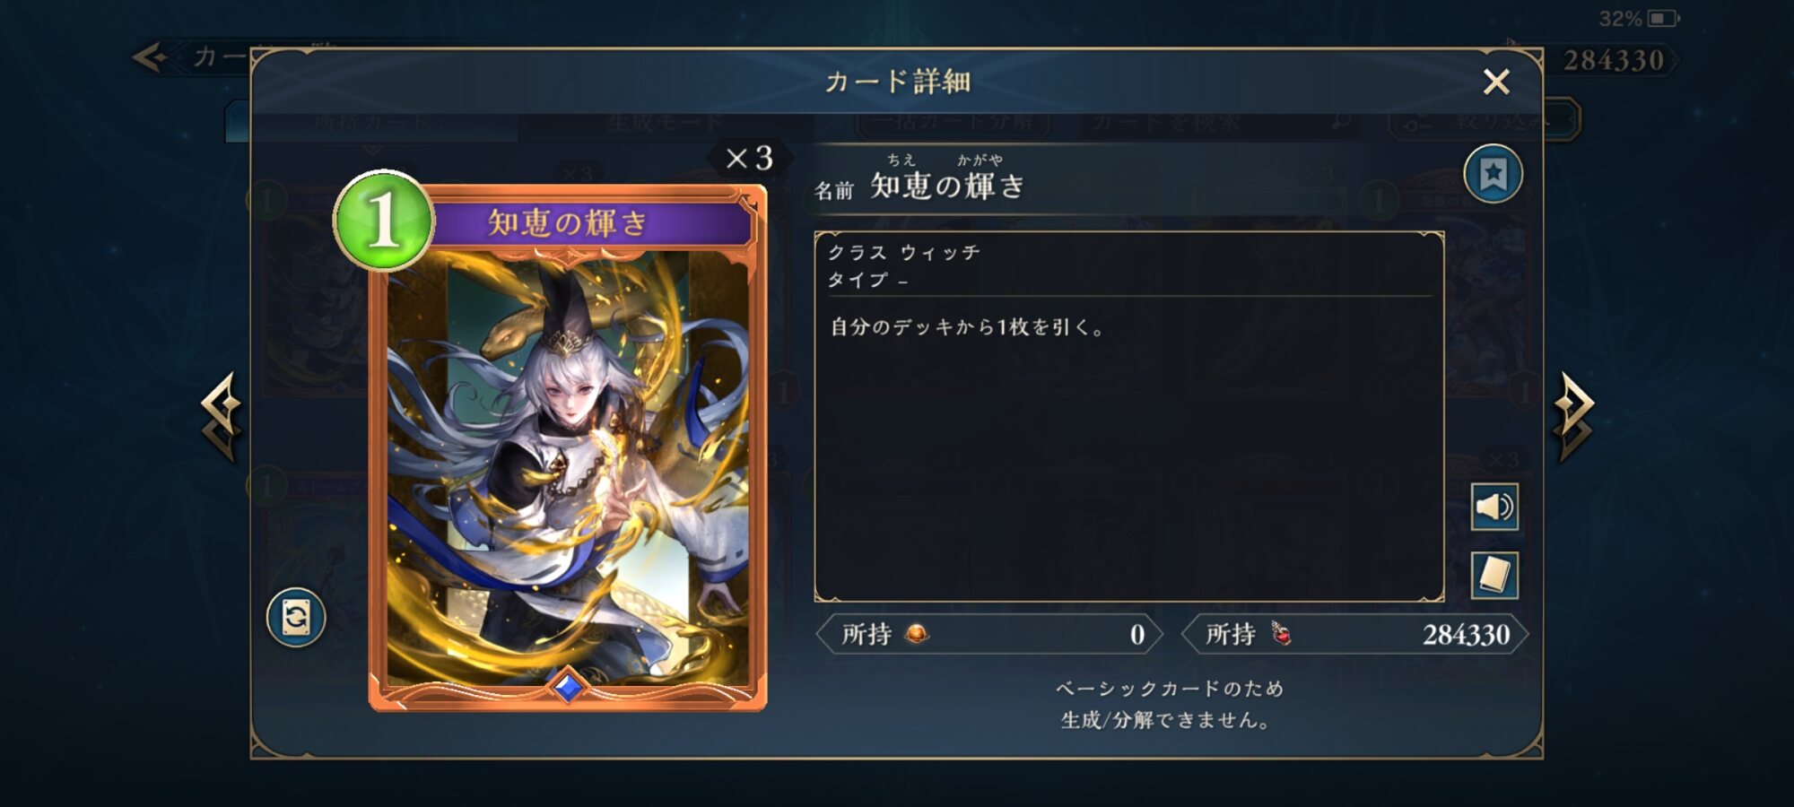This screenshot has width=1794, height=807.
Task: Tap the back arrow in top-left header
Action: pos(150,57)
